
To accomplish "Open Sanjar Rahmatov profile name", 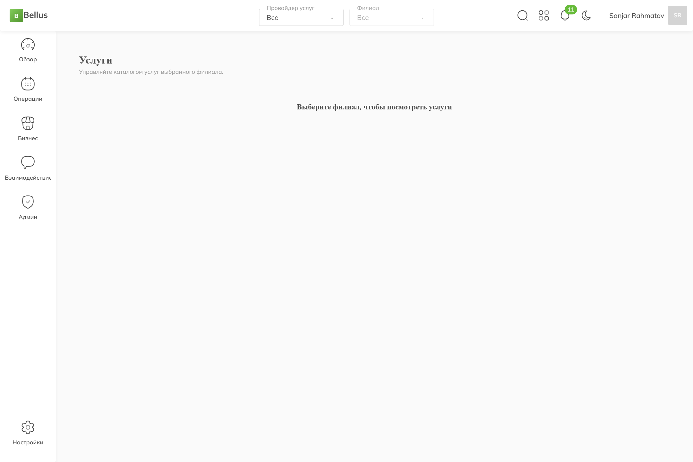I will (x=637, y=16).
